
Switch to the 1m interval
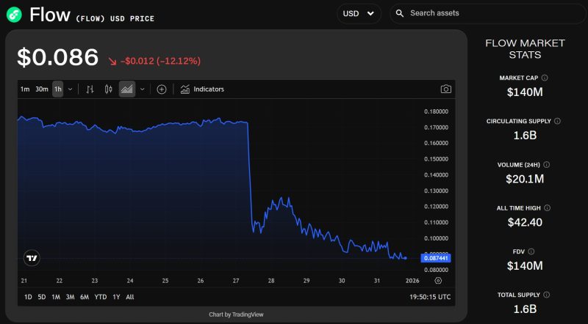(x=25, y=89)
